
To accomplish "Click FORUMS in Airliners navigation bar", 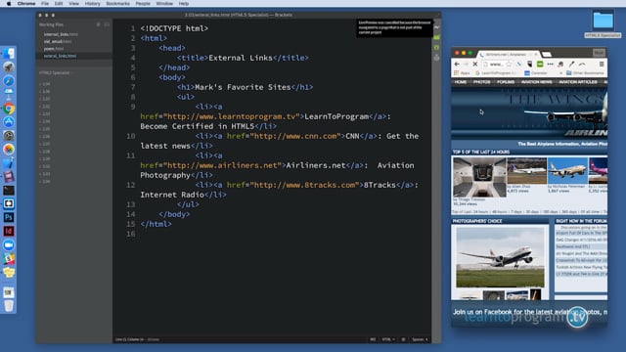I will tap(506, 82).
